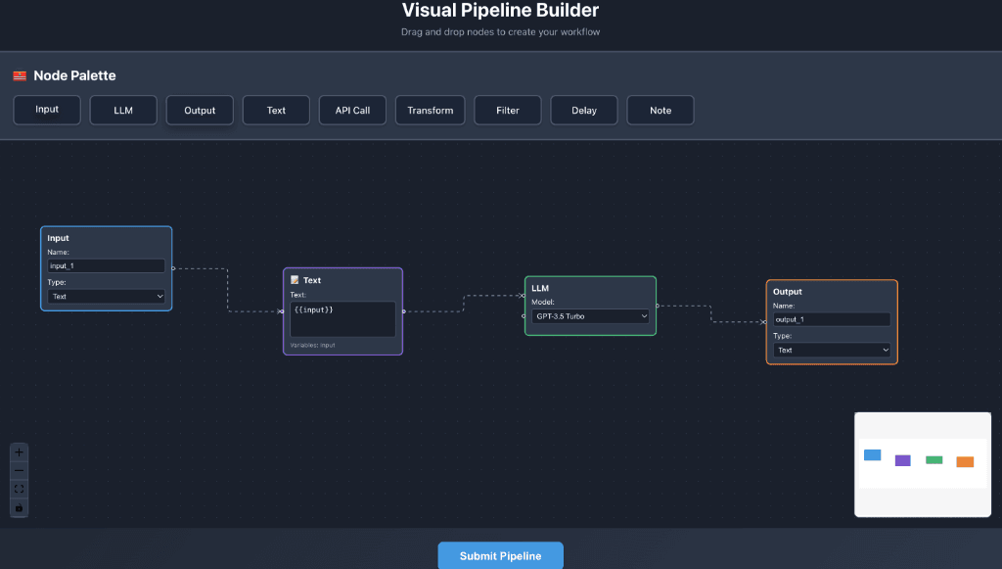Image resolution: width=1002 pixels, height=569 pixels.
Task: Select the fit-view icon in canvas controls
Action: pyautogui.click(x=18, y=489)
